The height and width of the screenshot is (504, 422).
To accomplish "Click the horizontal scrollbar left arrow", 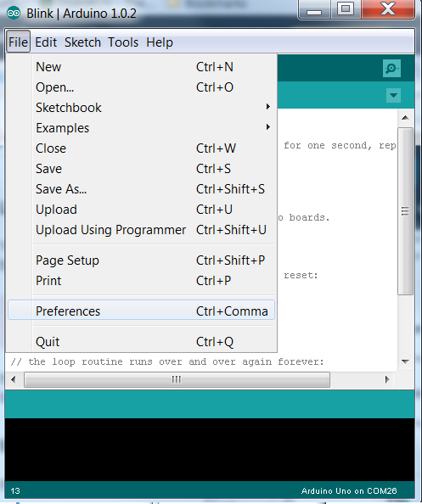I will point(14,379).
